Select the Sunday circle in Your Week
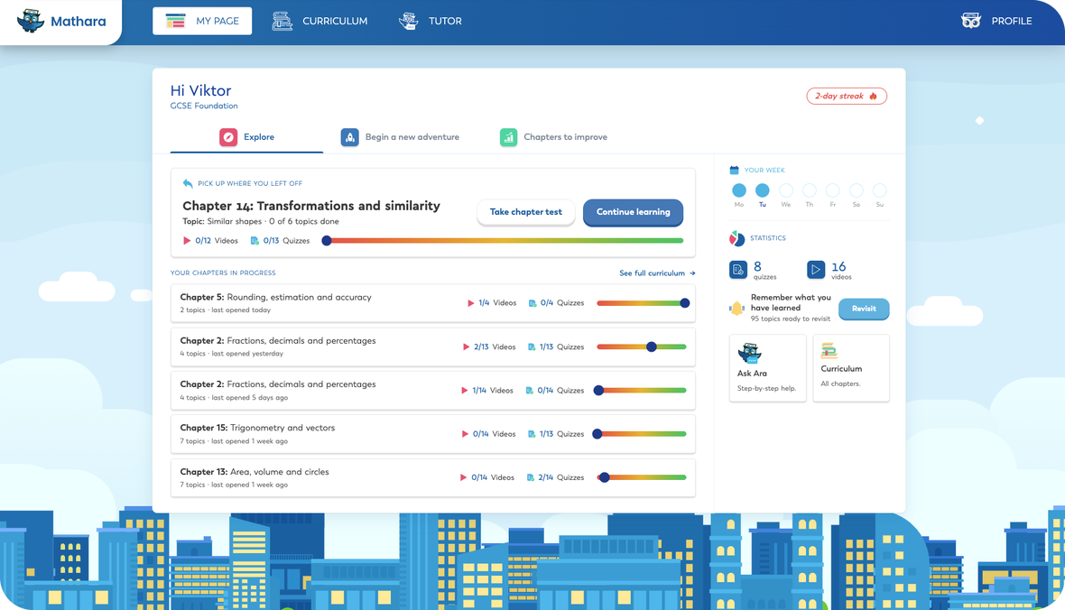Image resolution: width=1065 pixels, height=610 pixels. (x=880, y=190)
